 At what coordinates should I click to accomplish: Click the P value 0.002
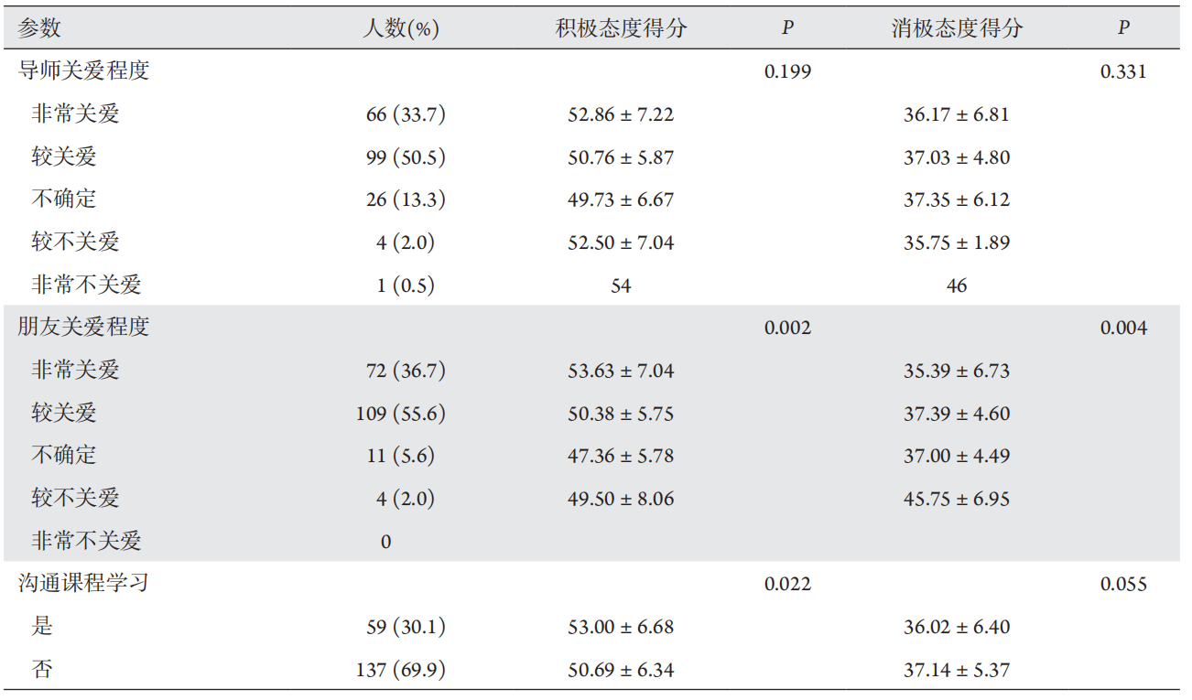pos(787,328)
